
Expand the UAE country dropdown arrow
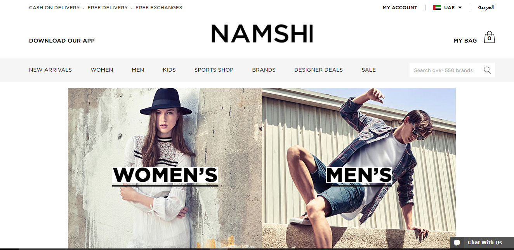click(460, 7)
